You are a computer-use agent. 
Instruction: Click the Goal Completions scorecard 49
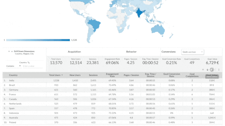pos(192,63)
